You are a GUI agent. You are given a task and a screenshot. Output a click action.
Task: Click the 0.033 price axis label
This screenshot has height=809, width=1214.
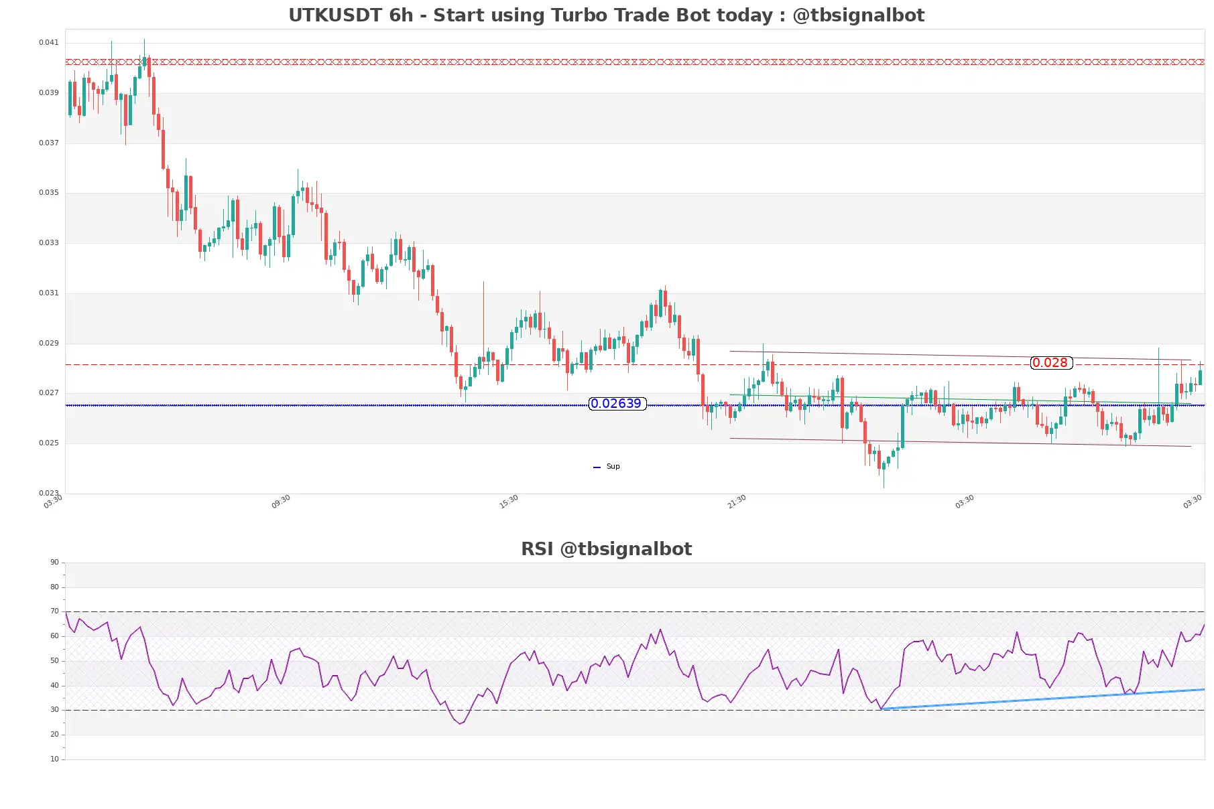point(48,243)
